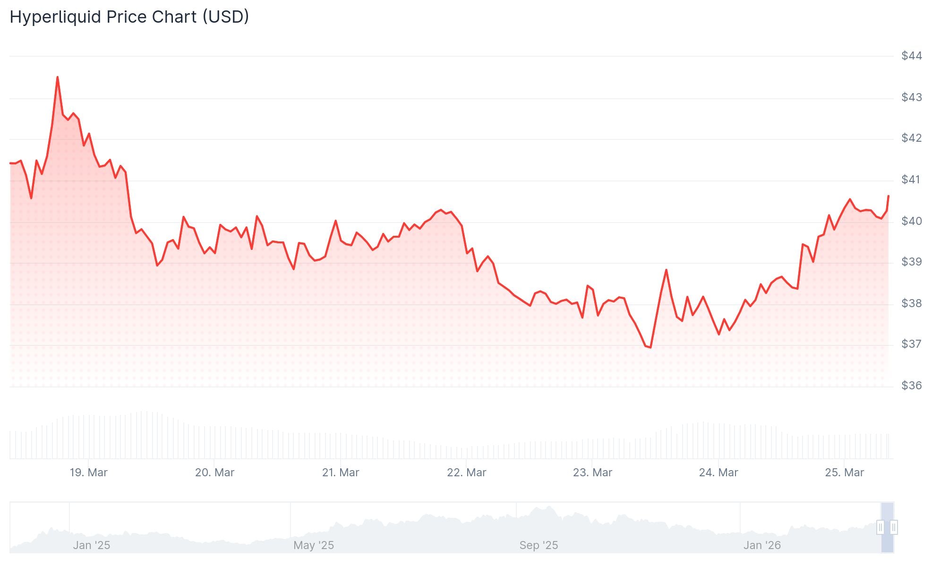Click the last data point on the price line
Viewport: 932px width, 567px height.
[x=888, y=196]
